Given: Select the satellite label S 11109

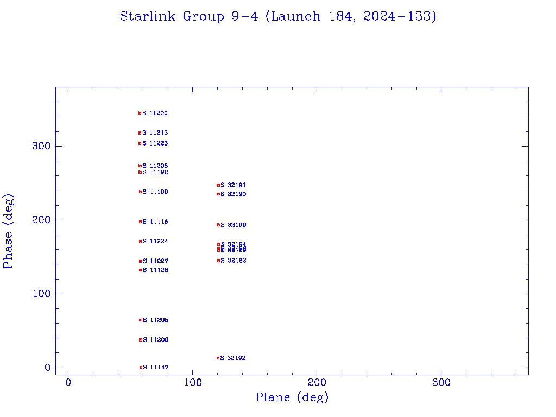Looking at the screenshot, I should [x=155, y=192].
